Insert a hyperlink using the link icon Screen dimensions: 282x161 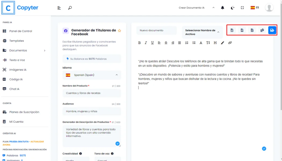[230, 43]
